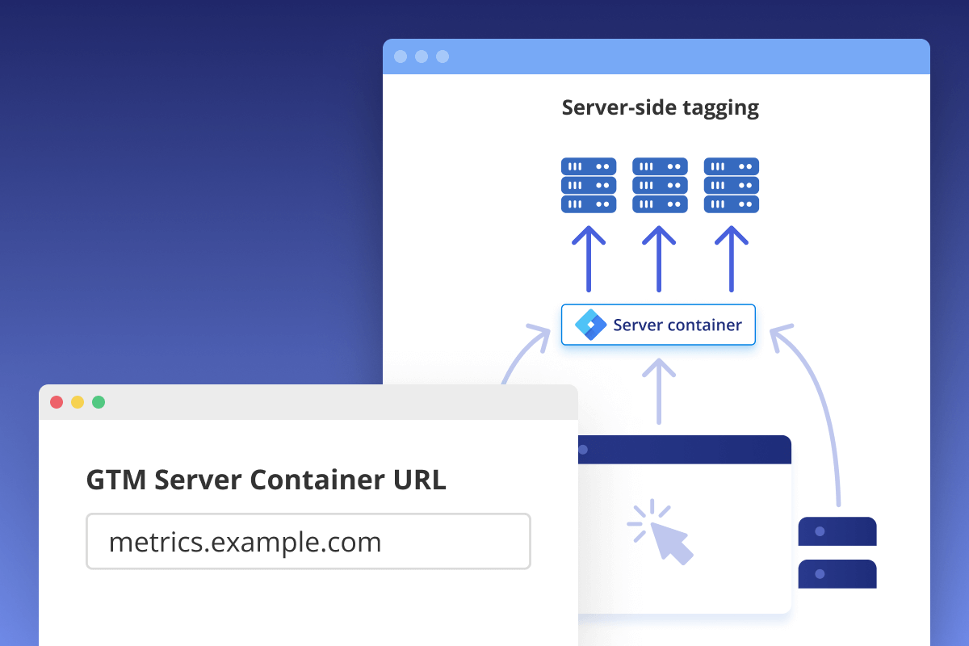Click the right upward arrow icon
The height and width of the screenshot is (646, 969).
(731, 258)
